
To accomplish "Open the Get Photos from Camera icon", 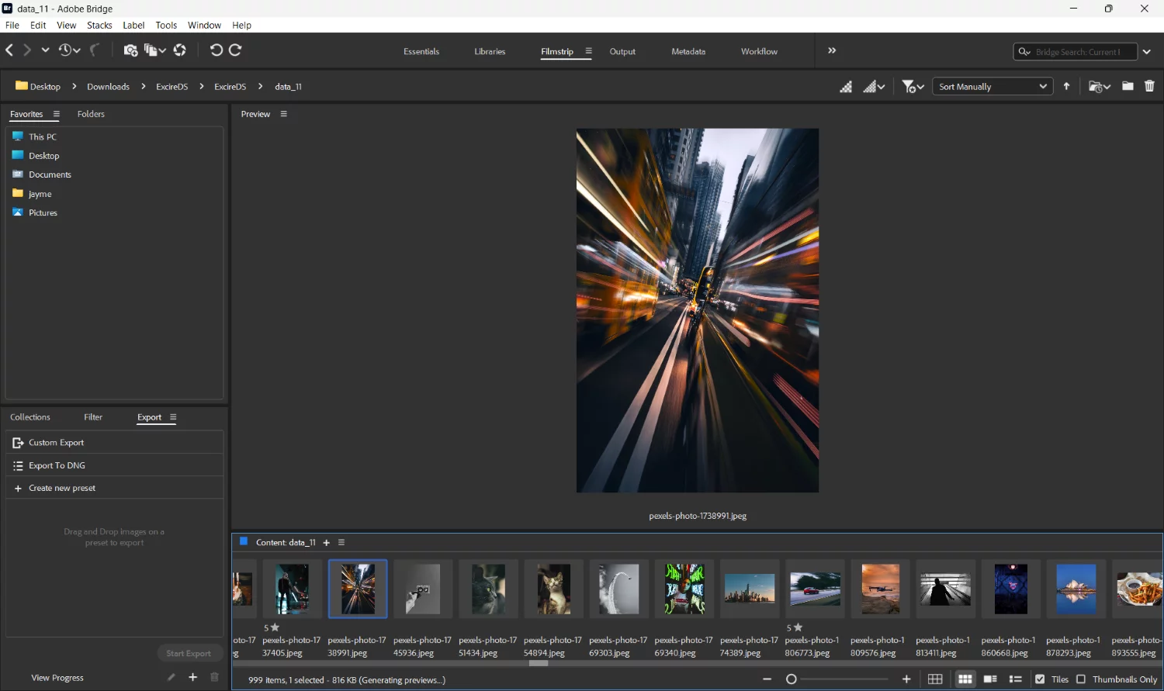I will pyautogui.click(x=130, y=50).
